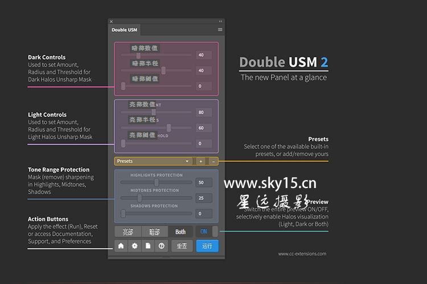The width and height of the screenshot is (427, 284).
Task: Click the dark amount value field 40
Action: (204, 55)
